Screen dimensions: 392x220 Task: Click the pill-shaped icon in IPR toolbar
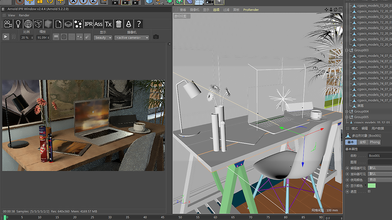pyautogui.click(x=87, y=37)
